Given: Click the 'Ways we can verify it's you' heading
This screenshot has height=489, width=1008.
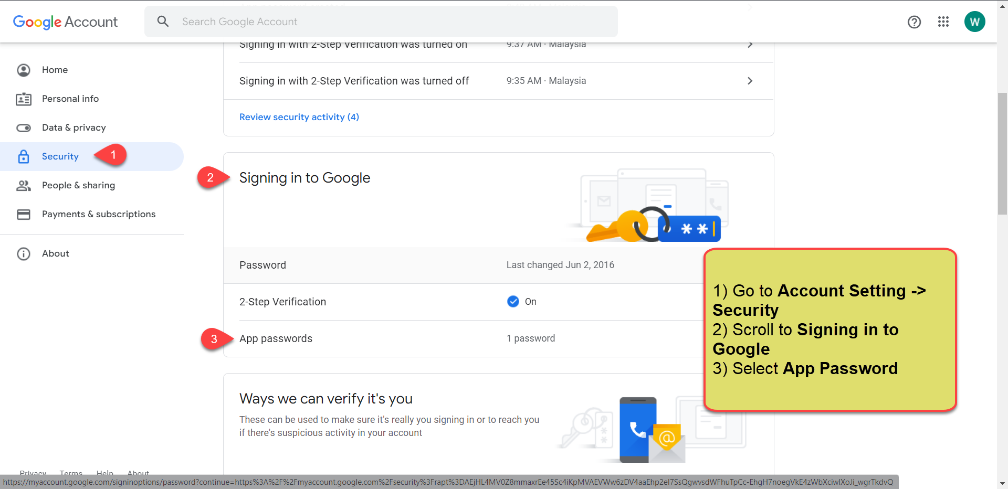Looking at the screenshot, I should pyautogui.click(x=326, y=399).
